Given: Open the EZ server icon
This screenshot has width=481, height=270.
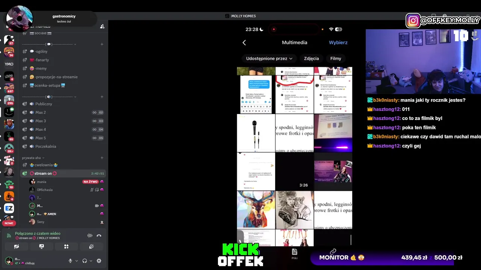Looking at the screenshot, I should click(x=9, y=208).
